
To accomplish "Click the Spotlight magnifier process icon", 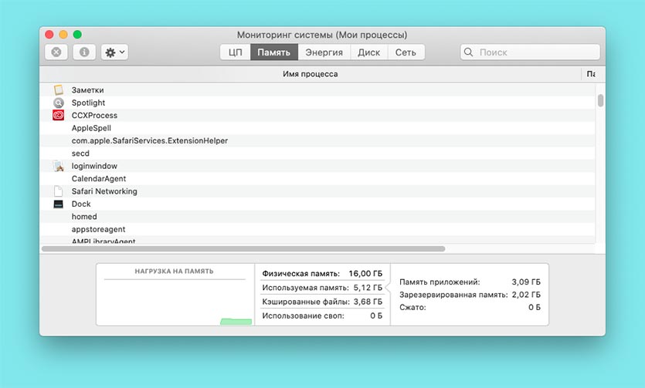I will coord(58,103).
